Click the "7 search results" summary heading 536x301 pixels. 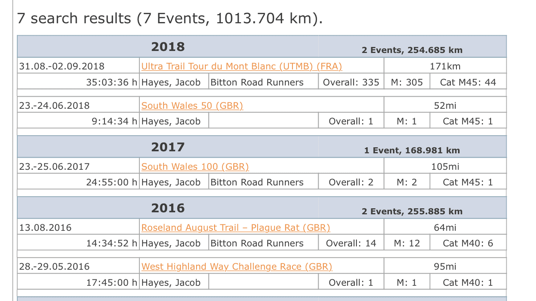point(169,18)
